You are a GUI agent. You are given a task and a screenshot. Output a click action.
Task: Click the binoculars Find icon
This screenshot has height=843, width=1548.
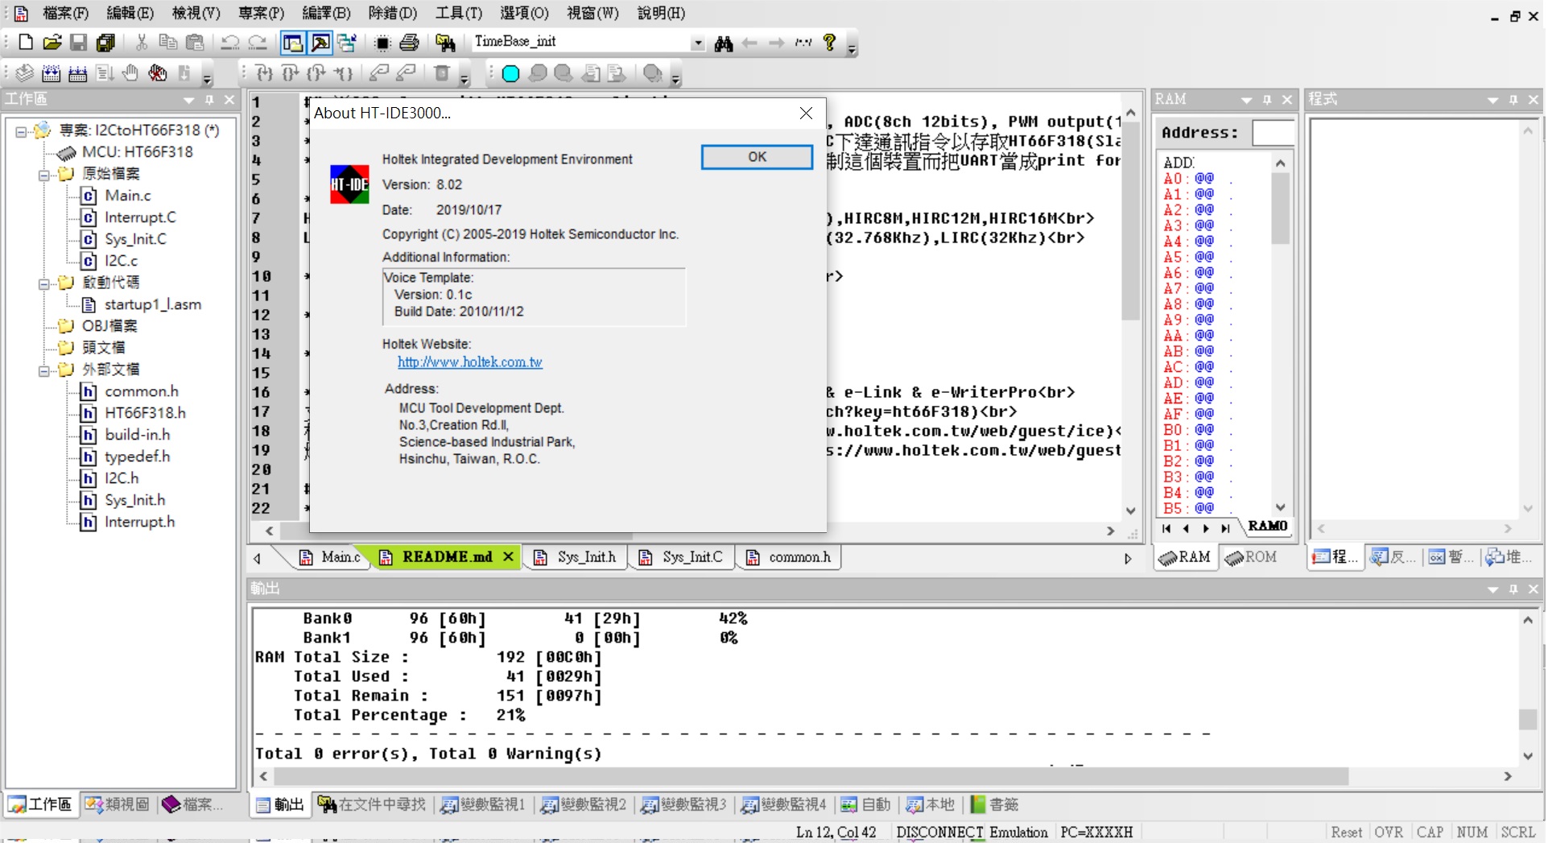723,43
